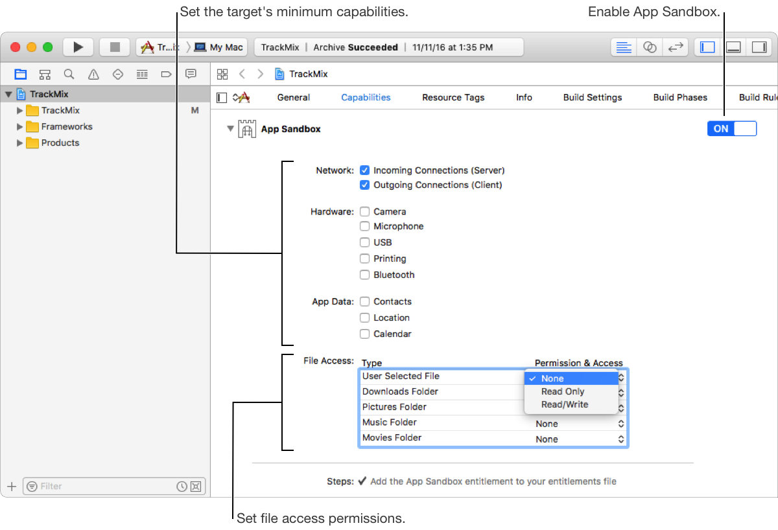Enable the Contacts checkbox
This screenshot has width=778, height=530.
[x=365, y=301]
